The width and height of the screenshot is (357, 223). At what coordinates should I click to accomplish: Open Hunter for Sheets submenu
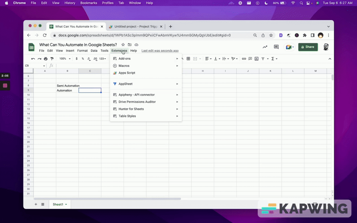point(146,109)
